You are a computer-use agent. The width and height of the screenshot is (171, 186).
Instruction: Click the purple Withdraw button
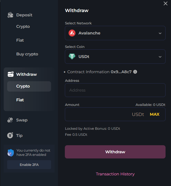point(115,152)
